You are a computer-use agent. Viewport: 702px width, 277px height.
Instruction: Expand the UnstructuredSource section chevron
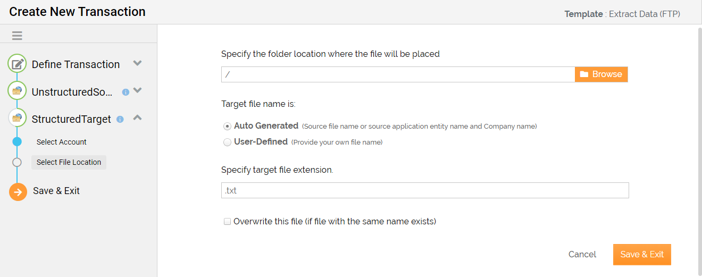[x=137, y=90]
